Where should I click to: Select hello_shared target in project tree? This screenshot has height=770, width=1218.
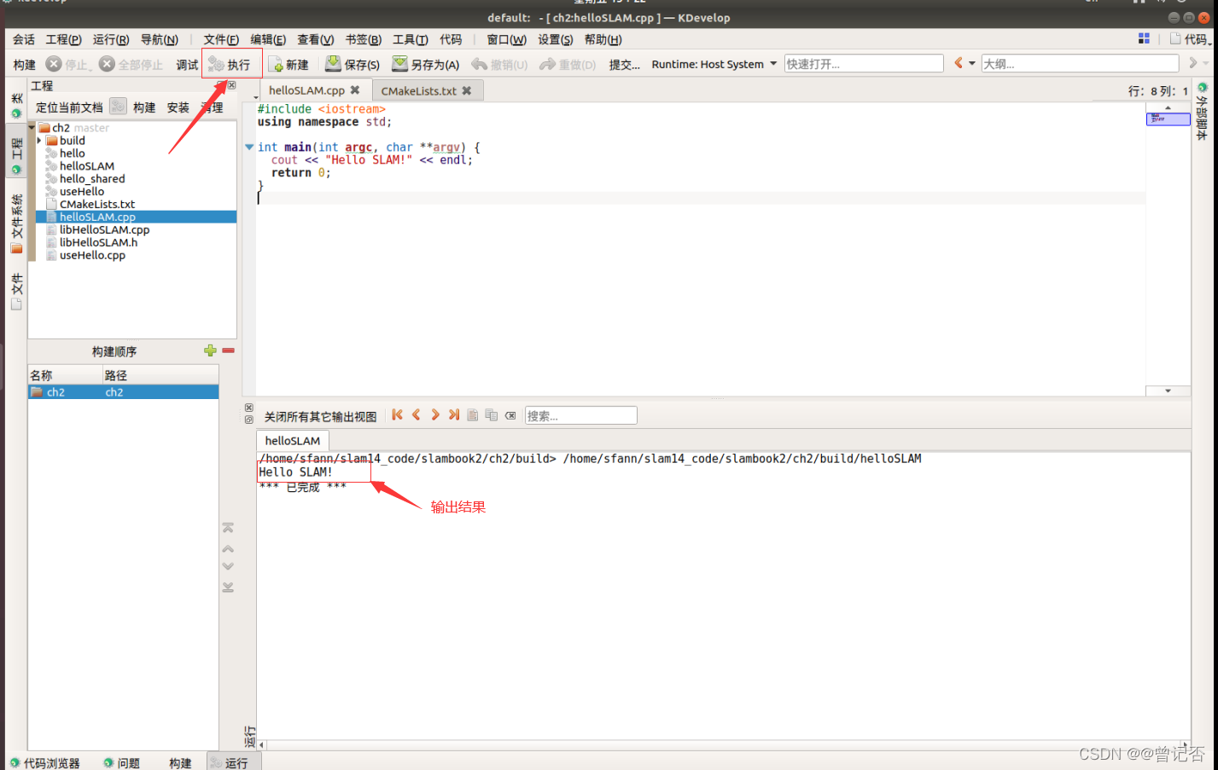click(x=92, y=178)
